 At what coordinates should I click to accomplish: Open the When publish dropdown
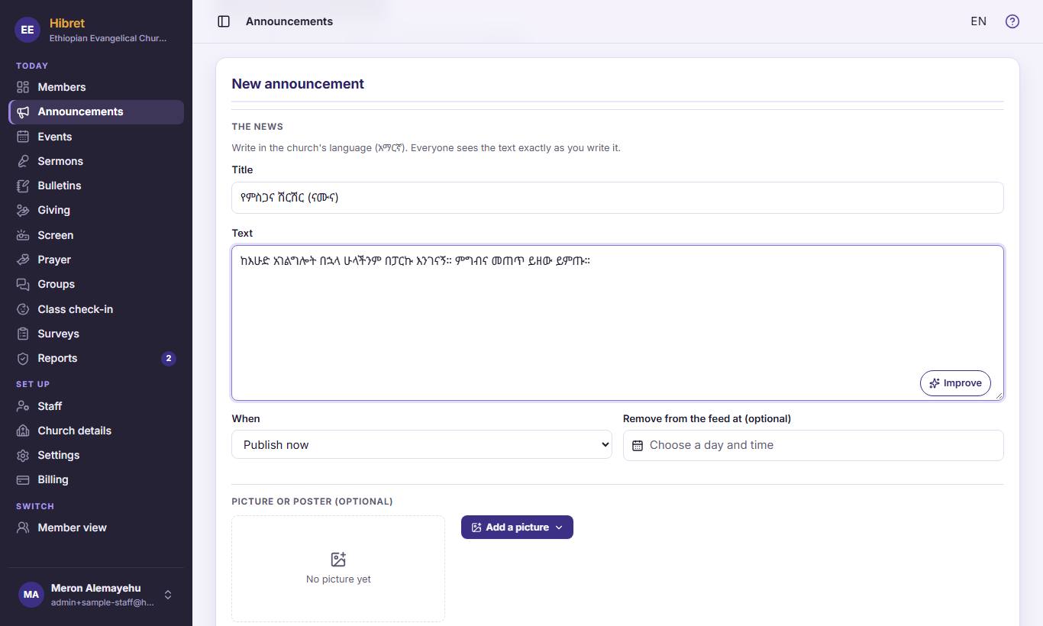[x=421, y=444]
